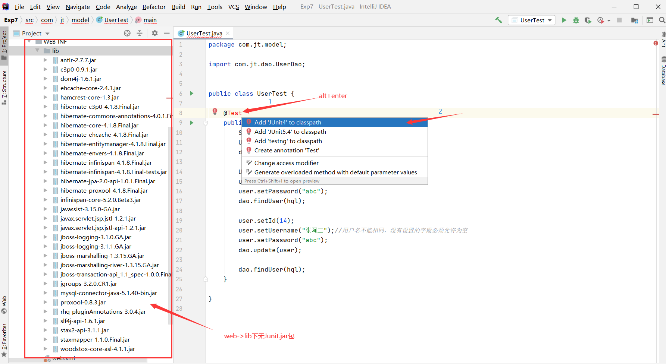The width and height of the screenshot is (666, 364).
Task: Expand proxool-0.8.3.jar node
Action: coord(45,302)
